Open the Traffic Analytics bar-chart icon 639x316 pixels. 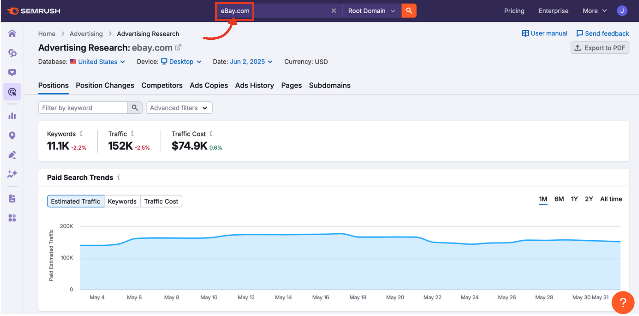(x=12, y=115)
